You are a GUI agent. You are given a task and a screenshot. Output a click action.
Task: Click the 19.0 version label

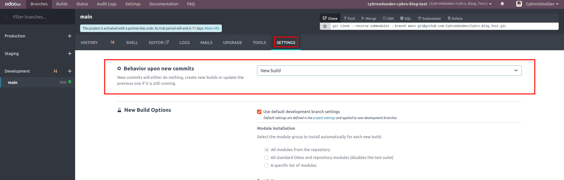pyautogui.click(x=63, y=82)
